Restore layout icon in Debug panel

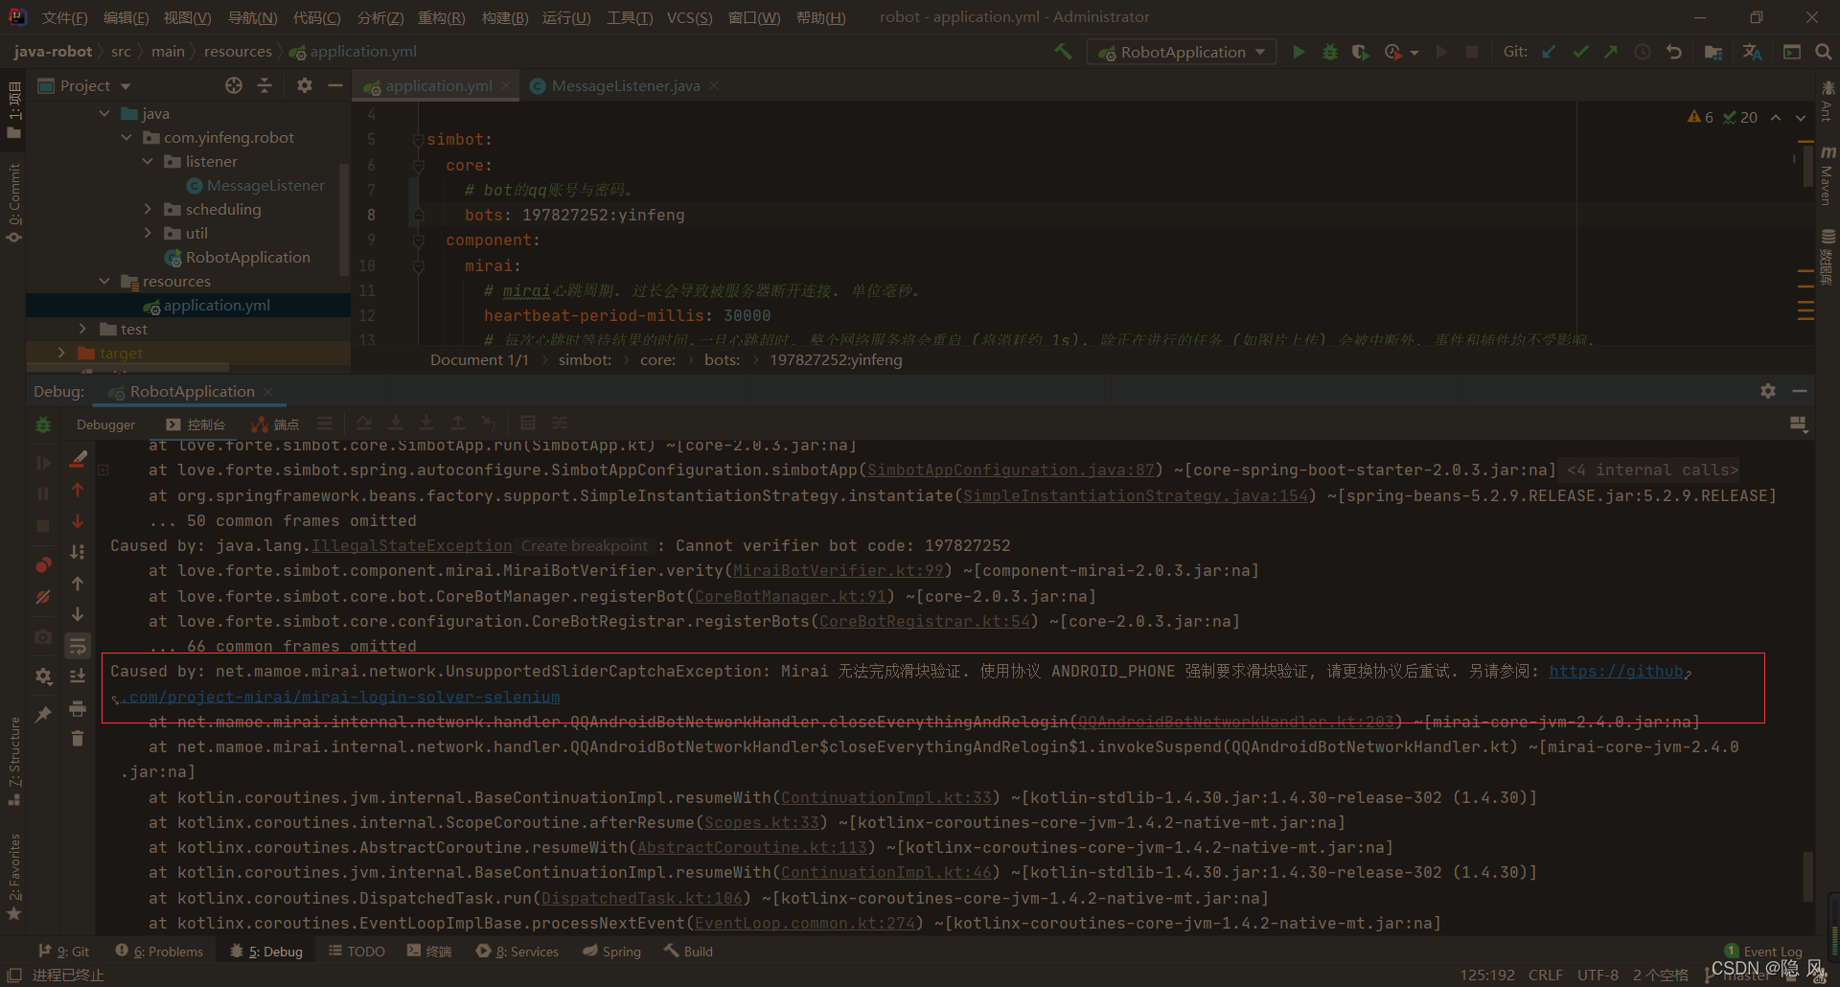pos(1798,424)
